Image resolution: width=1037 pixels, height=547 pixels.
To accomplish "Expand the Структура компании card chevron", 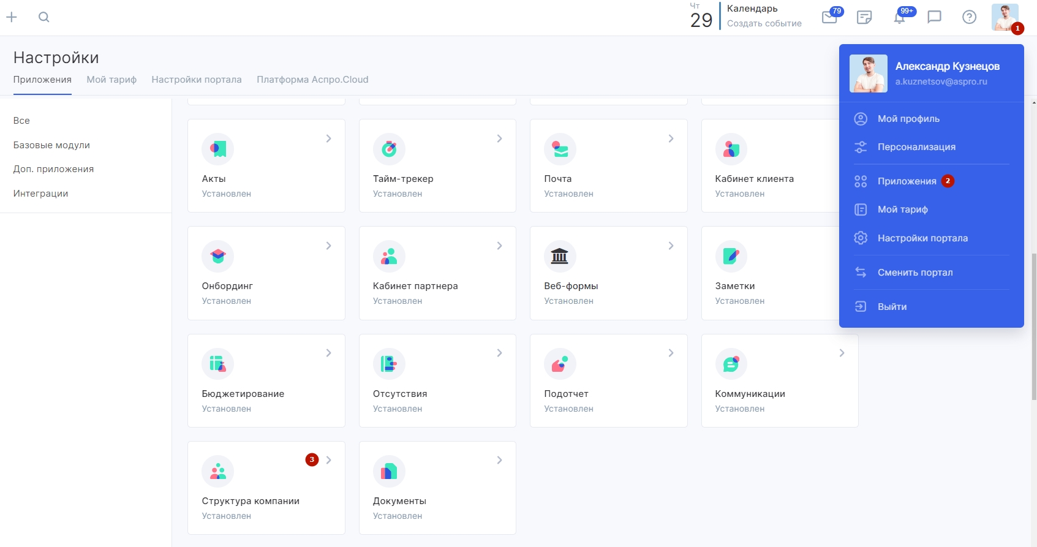I will click(329, 460).
